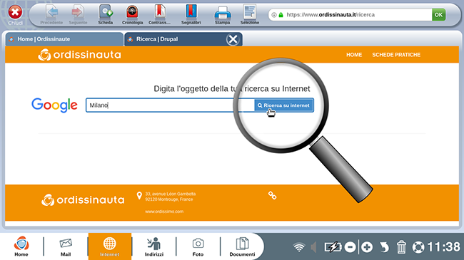
Task: Open the www.ordissimo.com footer link
Action: [164, 212]
